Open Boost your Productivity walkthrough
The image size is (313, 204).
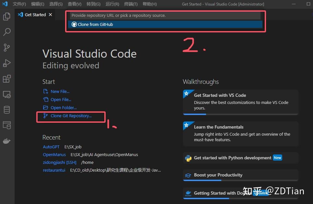pos(240,175)
